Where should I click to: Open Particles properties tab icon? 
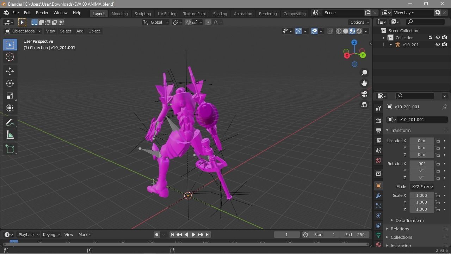(x=378, y=206)
